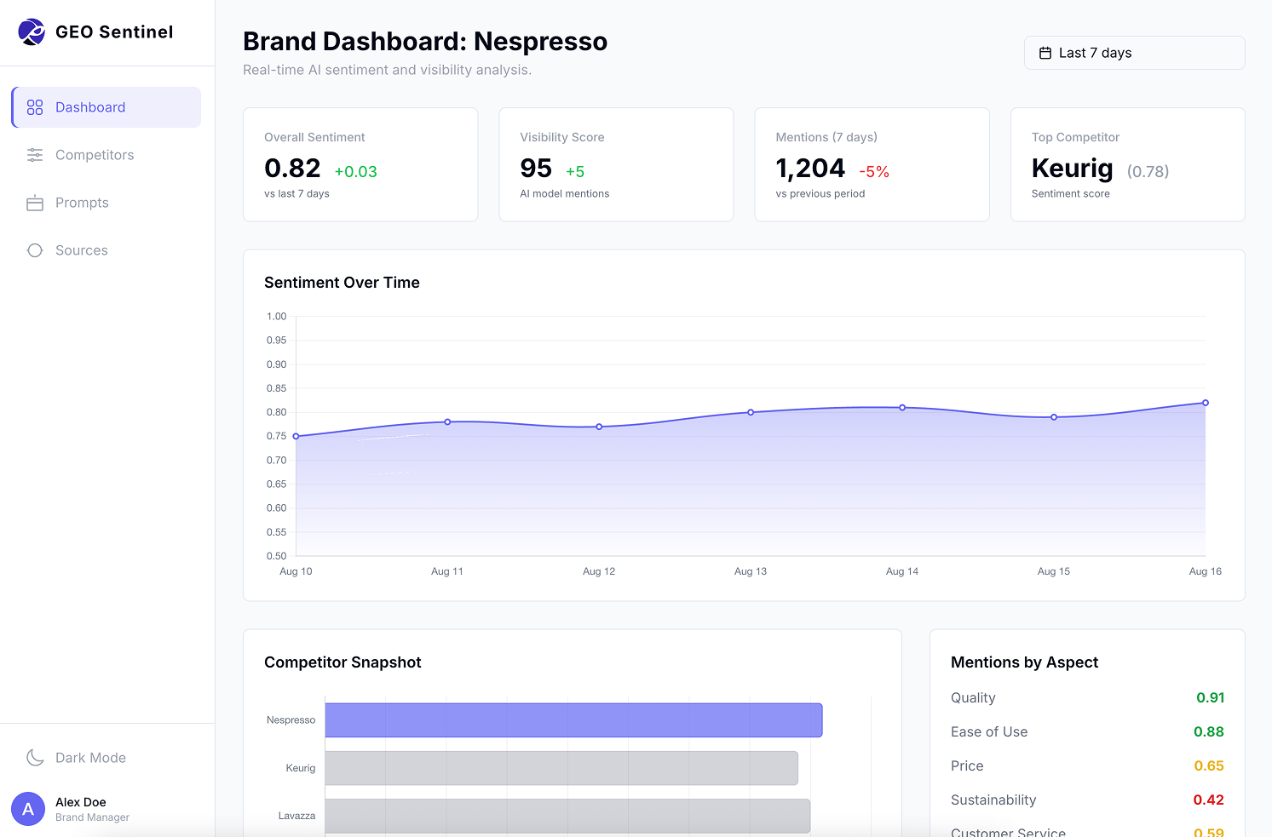Click the Aug 12 data point on chart
Viewport: 1272px width, 837px height.
[x=599, y=427]
